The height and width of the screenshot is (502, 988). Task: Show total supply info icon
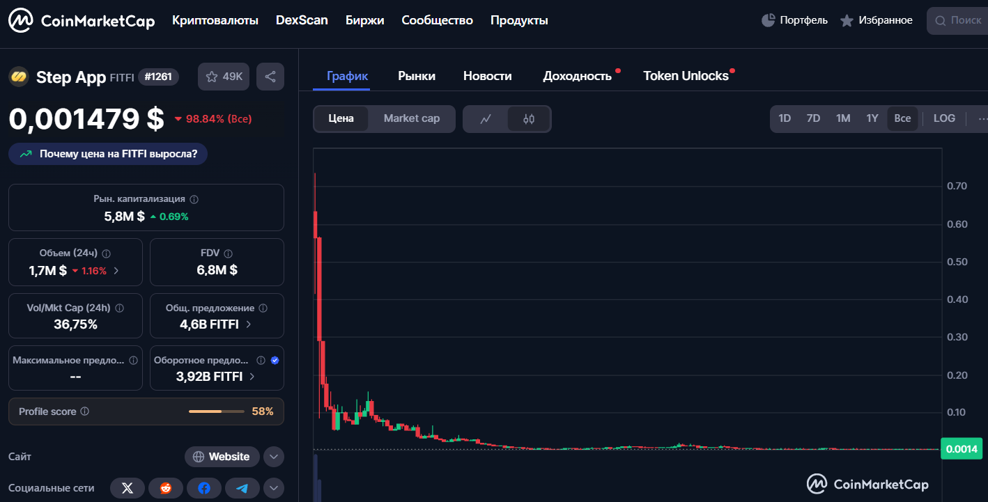pyautogui.click(x=263, y=308)
